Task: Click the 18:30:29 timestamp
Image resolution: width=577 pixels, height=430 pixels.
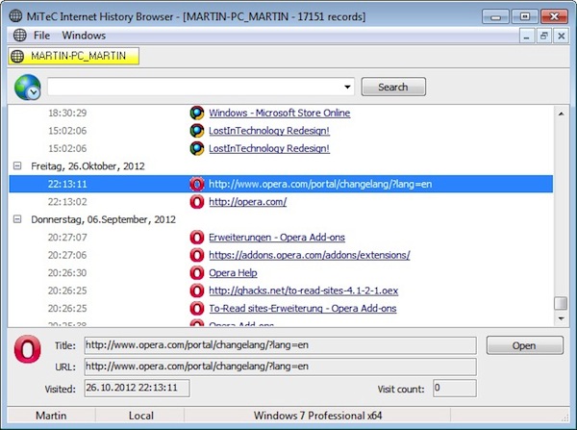Action: tap(67, 113)
